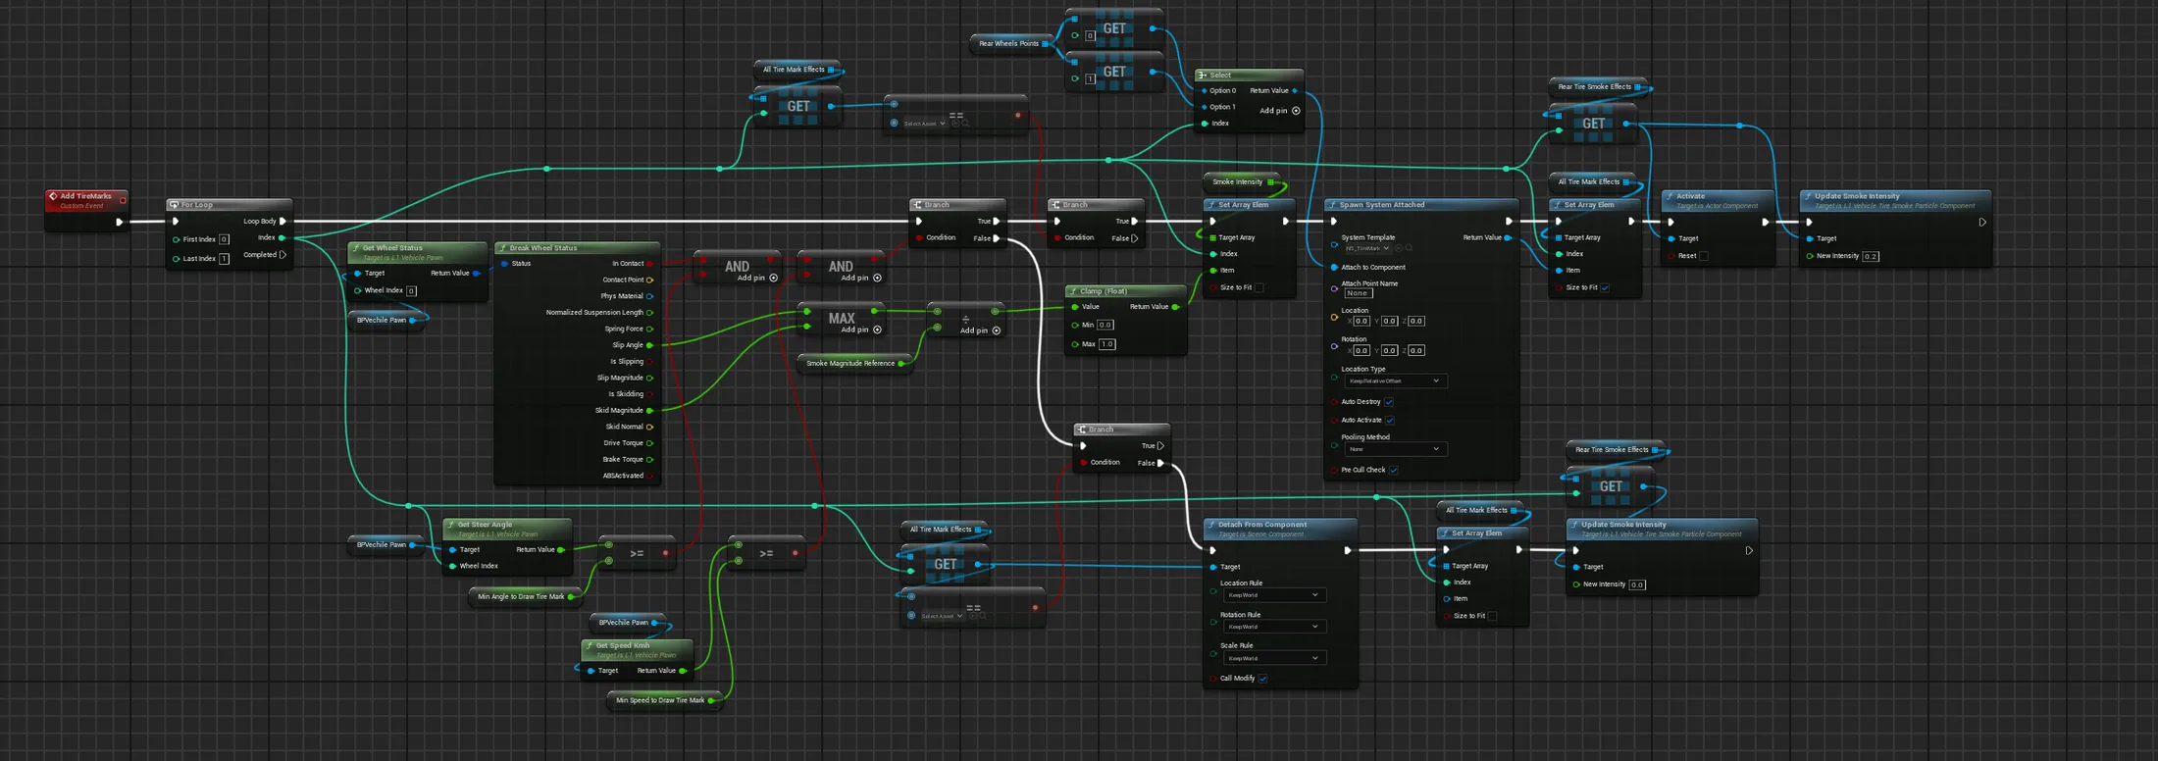This screenshot has height=761, width=2158.
Task: Click the ABSActivated output pin
Action: [649, 476]
